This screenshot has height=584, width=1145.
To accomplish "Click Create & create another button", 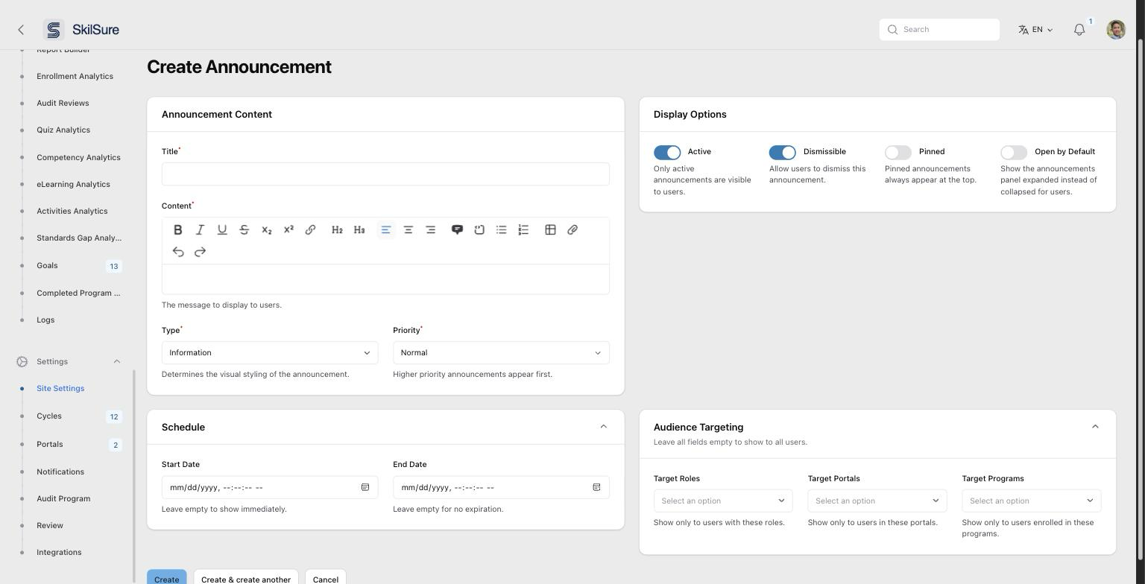I will [x=246, y=578].
